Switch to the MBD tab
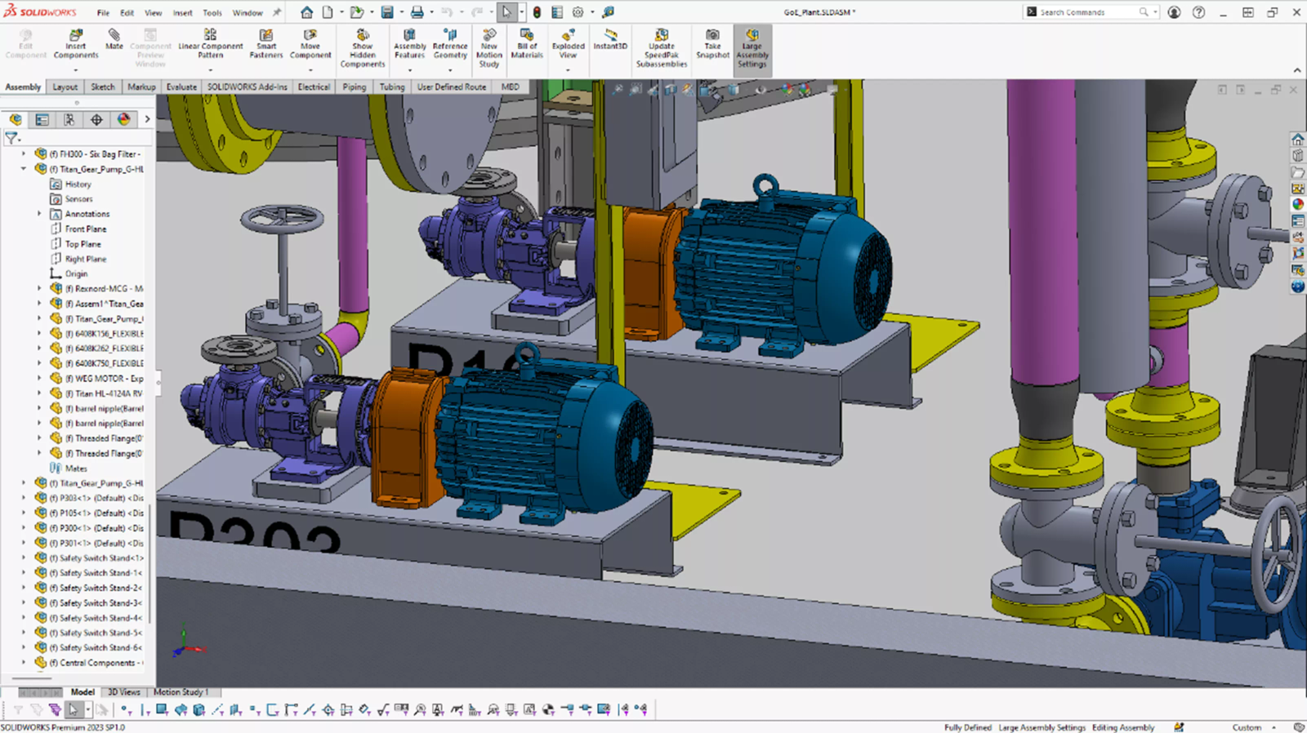This screenshot has height=733, width=1307. (511, 87)
